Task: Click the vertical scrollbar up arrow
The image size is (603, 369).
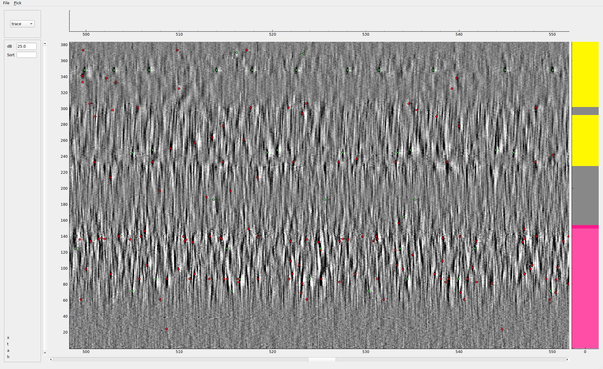Action: pos(45,44)
